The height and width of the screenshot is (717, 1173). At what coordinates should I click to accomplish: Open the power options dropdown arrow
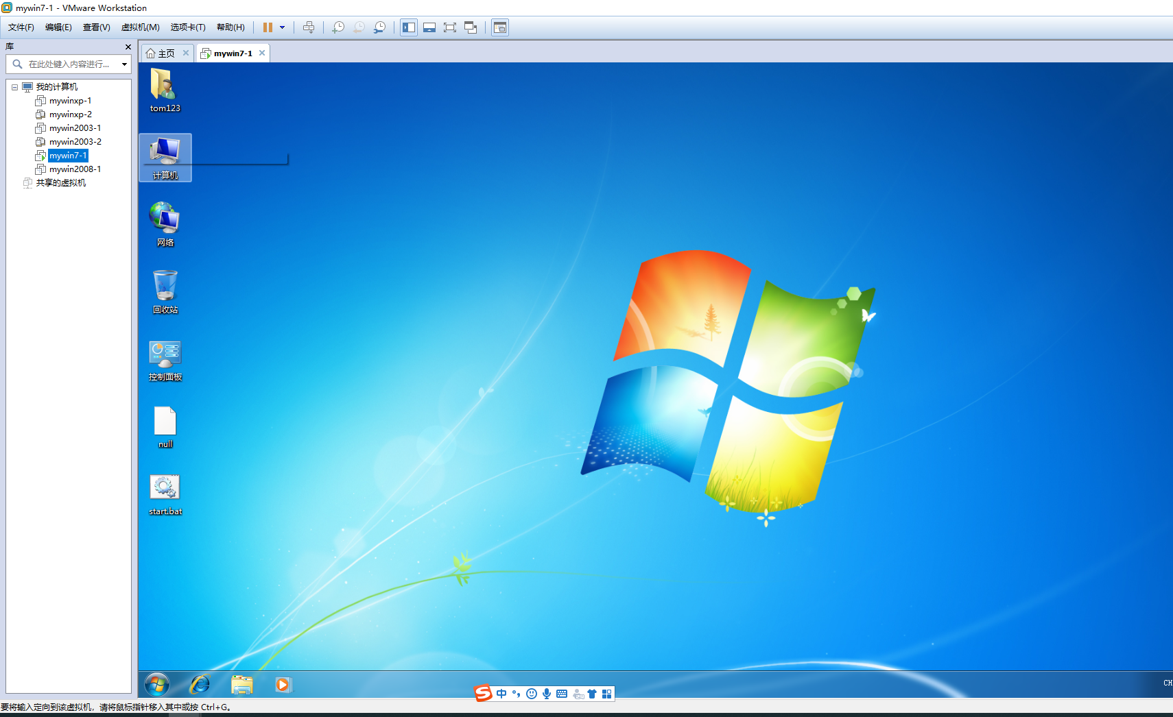point(282,27)
